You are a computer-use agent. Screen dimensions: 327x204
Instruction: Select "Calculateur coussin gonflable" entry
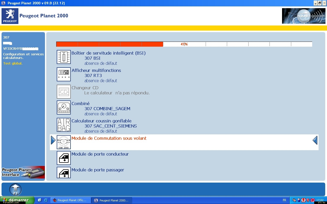[x=101, y=121]
